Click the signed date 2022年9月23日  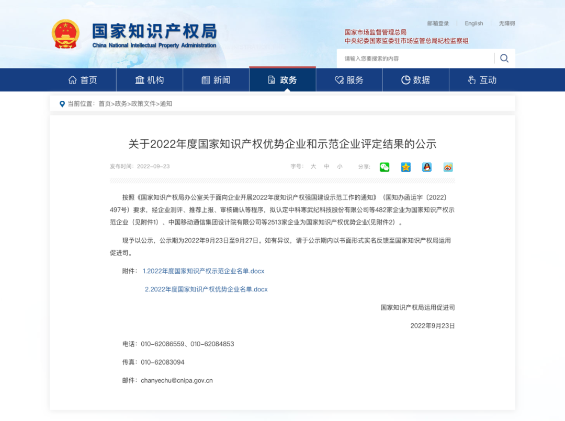[433, 326]
